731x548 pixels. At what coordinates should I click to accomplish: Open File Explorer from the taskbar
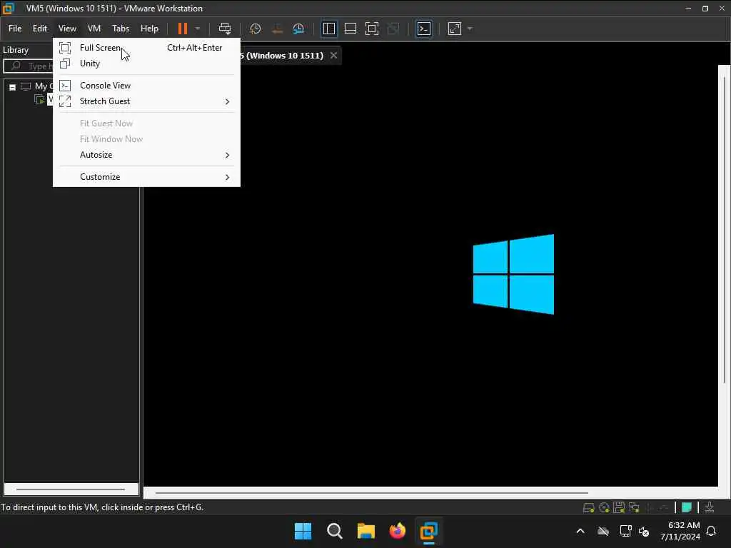tap(366, 531)
